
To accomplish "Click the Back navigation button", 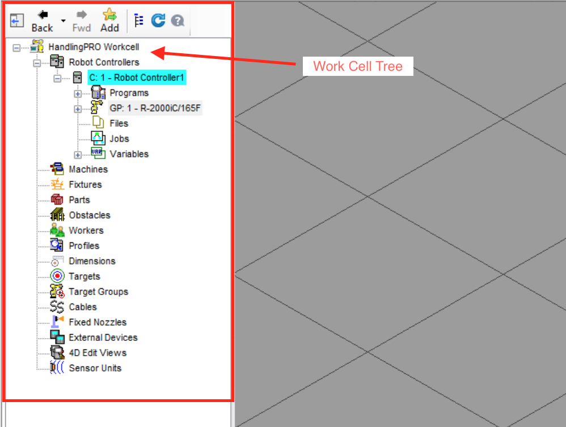I will coord(42,22).
